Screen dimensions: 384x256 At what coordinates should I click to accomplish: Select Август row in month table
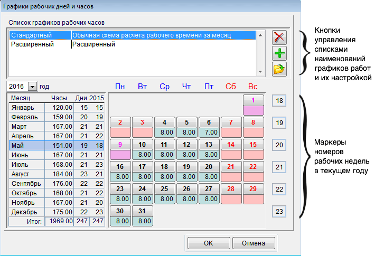[x=57, y=174]
